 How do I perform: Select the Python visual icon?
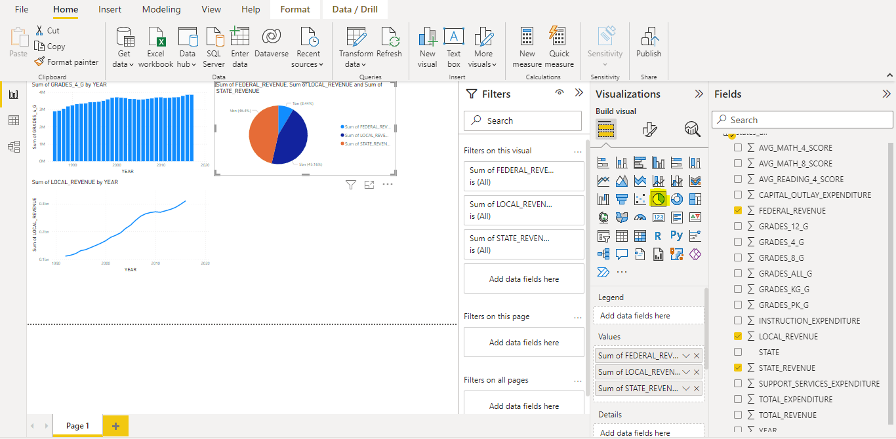point(677,235)
